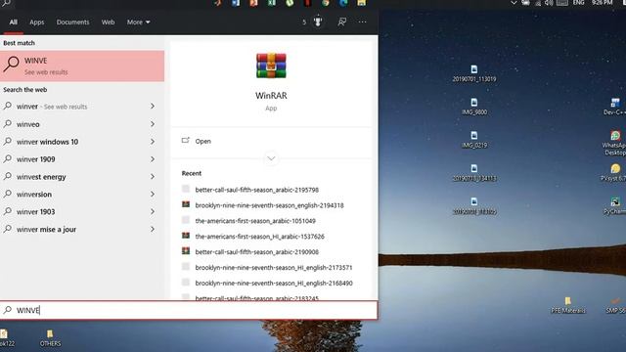Open the More filters dropdown
The width and height of the screenshot is (626, 352).
[138, 22]
